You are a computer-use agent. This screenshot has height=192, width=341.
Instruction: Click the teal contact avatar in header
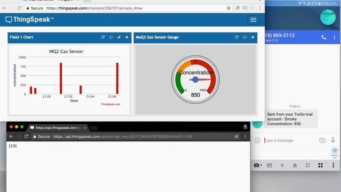click(x=328, y=18)
